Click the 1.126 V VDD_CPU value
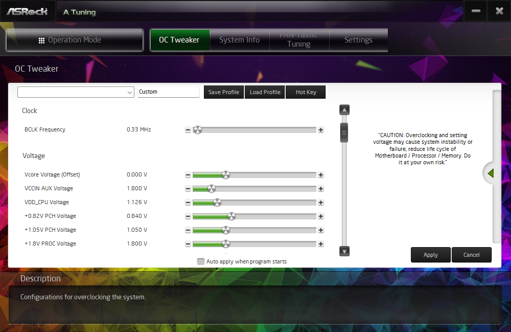The image size is (511, 332). (137, 202)
